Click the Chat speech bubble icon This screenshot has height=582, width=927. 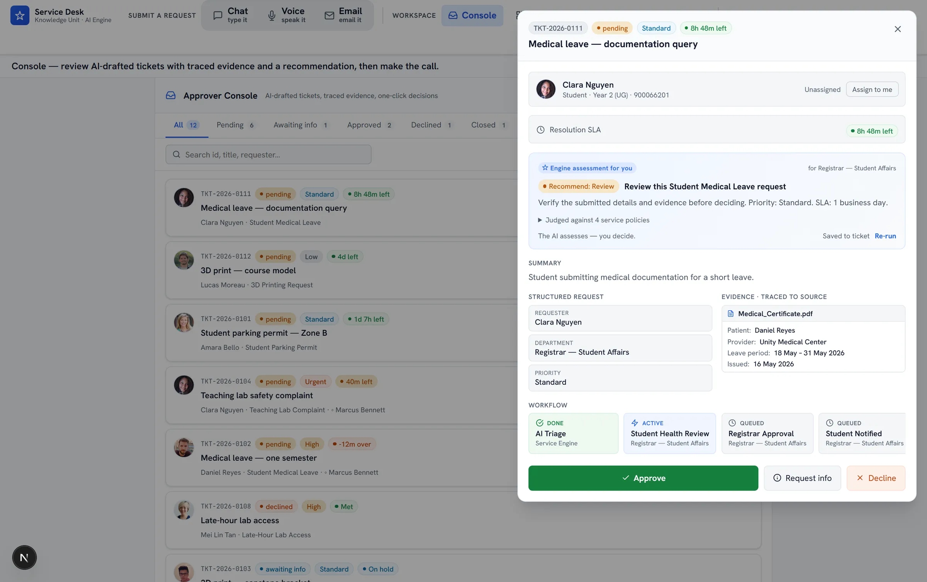pyautogui.click(x=218, y=15)
